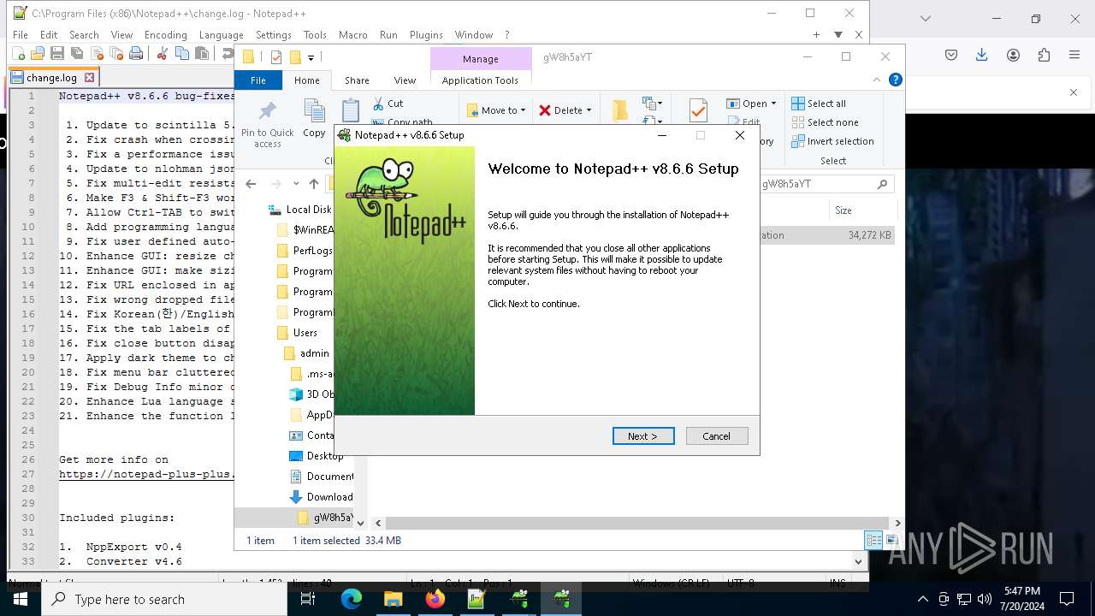Viewport: 1095px width, 616px height.
Task: Close the change.log tab with its red X
Action: (x=89, y=77)
